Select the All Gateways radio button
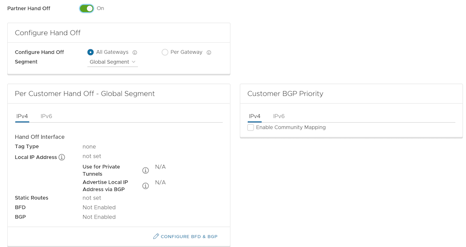 click(91, 52)
